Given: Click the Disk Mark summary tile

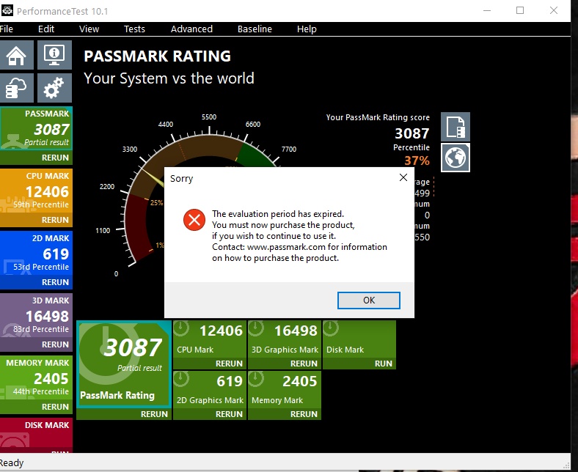Looking at the screenshot, I should (x=359, y=339).
